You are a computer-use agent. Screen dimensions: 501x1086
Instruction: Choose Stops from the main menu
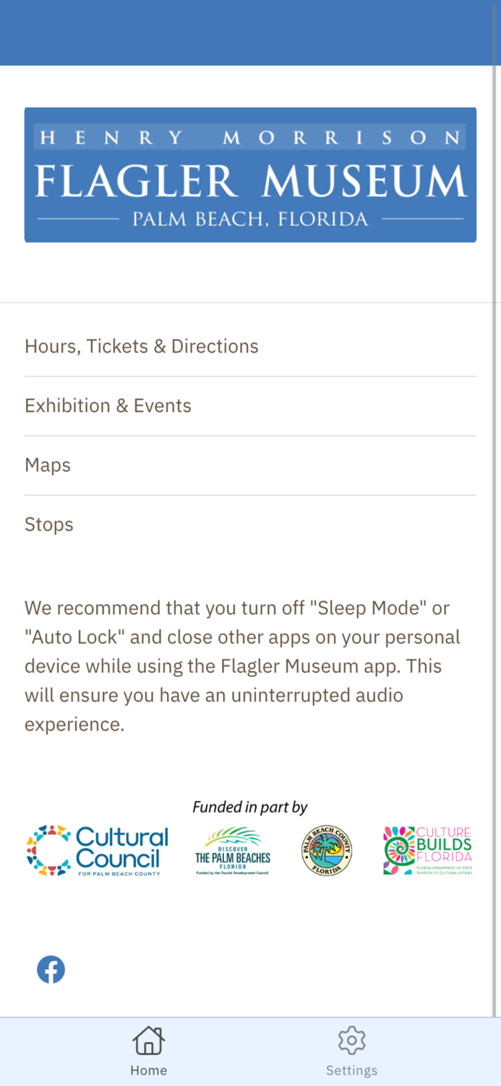point(48,524)
